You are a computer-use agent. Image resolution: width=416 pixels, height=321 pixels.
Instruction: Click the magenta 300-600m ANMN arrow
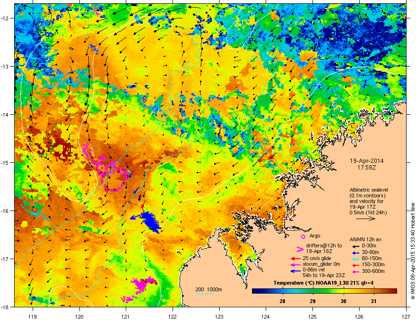tap(355, 271)
